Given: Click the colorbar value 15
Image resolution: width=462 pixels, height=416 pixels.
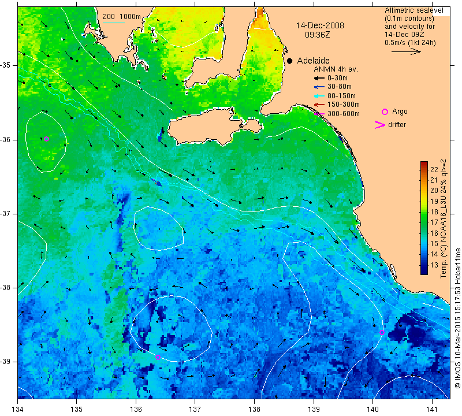Looking at the screenshot, I should [434, 243].
